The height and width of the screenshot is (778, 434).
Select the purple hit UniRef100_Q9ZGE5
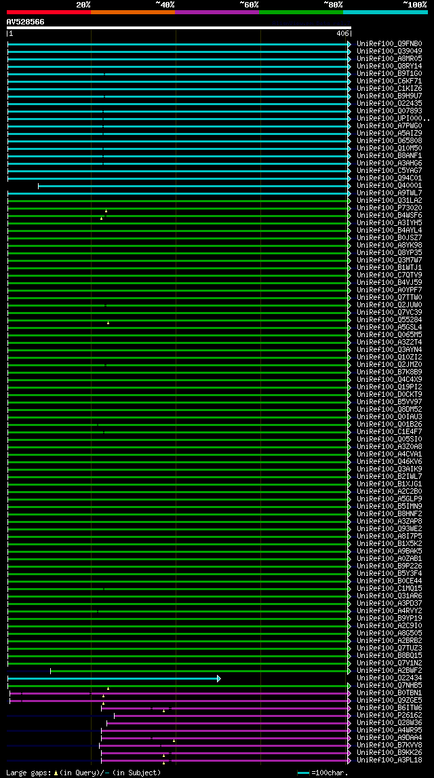pos(389,701)
